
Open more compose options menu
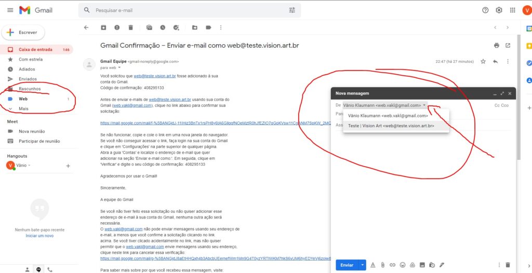click(499, 265)
